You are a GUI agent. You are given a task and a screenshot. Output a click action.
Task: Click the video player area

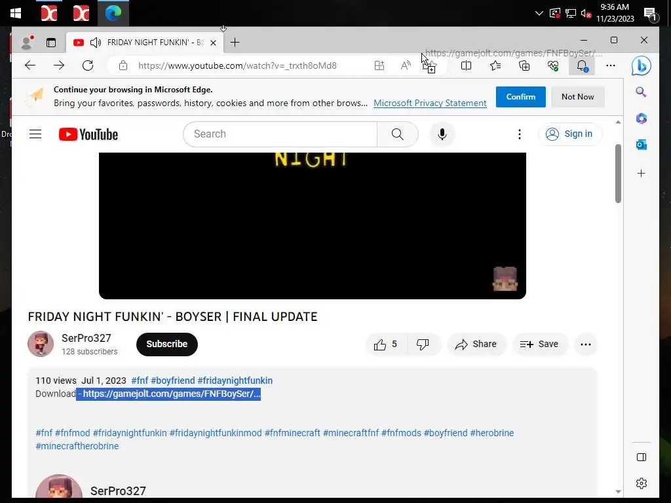[x=313, y=225]
